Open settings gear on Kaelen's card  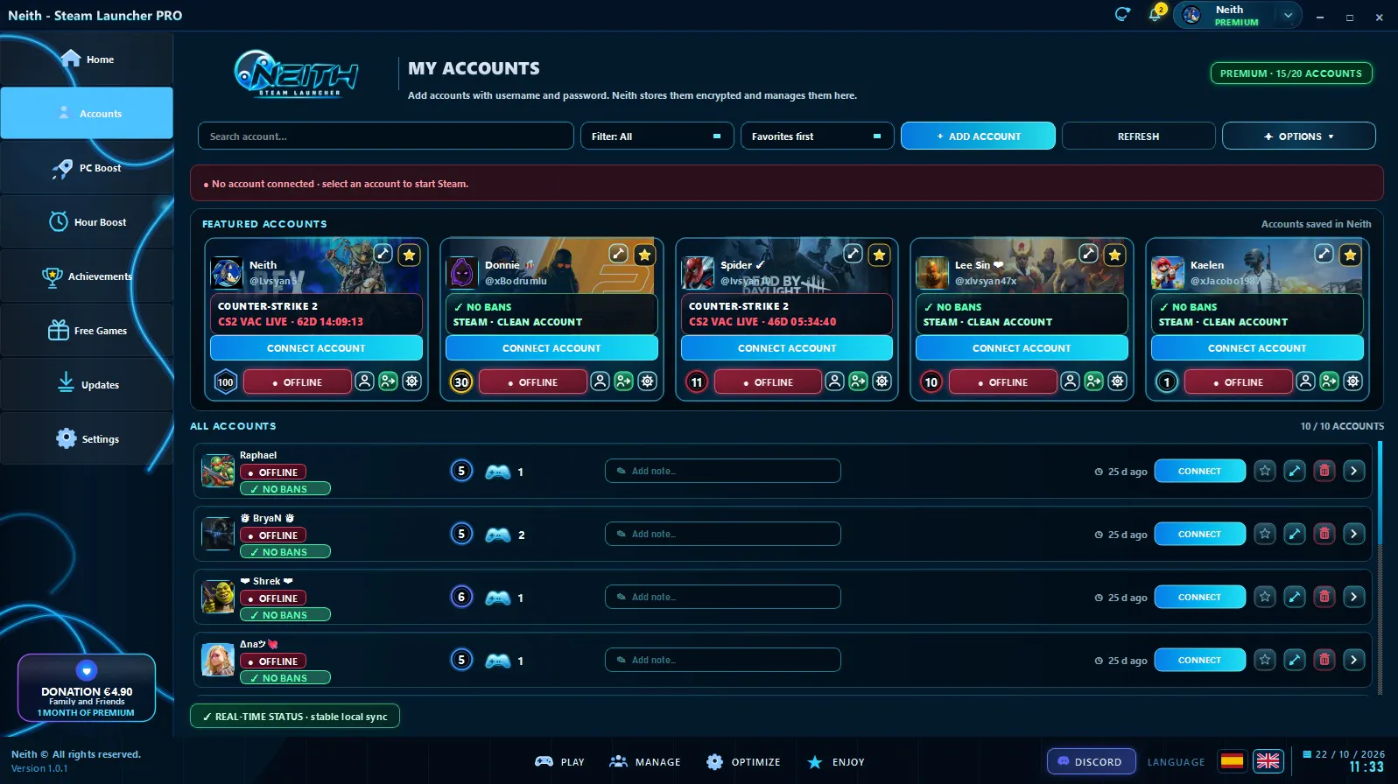1353,381
